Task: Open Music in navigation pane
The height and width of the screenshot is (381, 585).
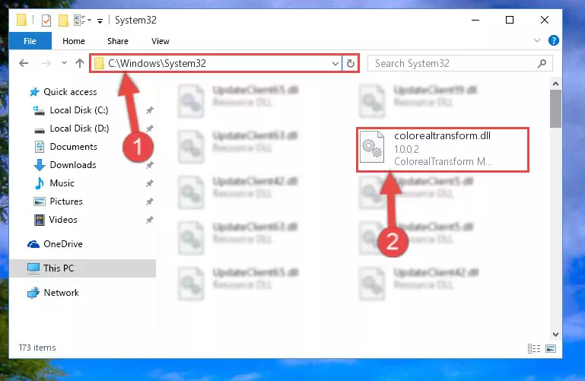Action: pyautogui.click(x=62, y=183)
